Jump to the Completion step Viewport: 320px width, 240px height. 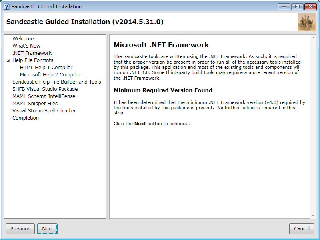[26, 118]
